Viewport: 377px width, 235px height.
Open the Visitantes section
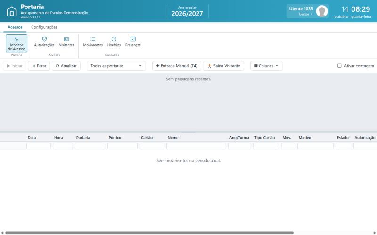click(66, 42)
